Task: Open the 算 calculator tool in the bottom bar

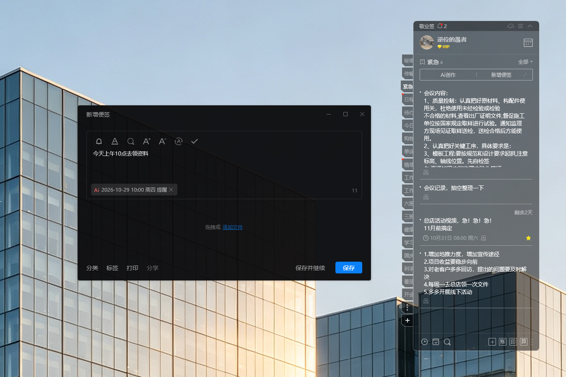Action: coord(524,342)
